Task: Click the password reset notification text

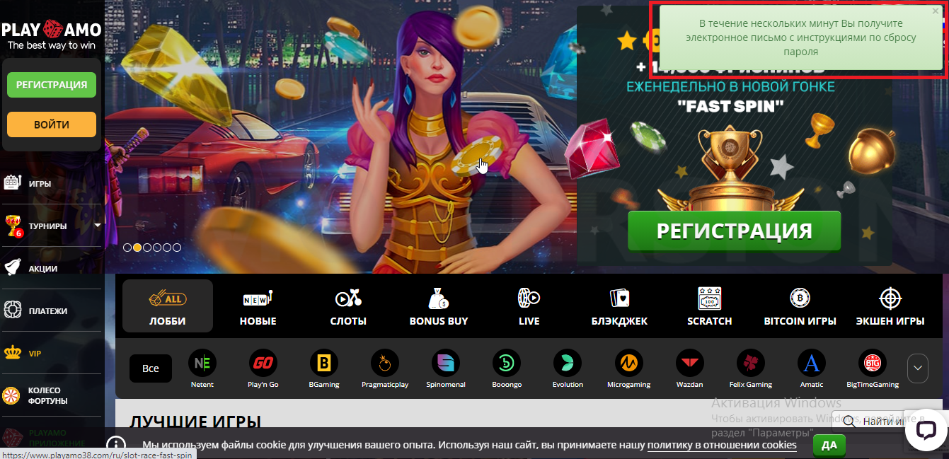Action: [801, 38]
